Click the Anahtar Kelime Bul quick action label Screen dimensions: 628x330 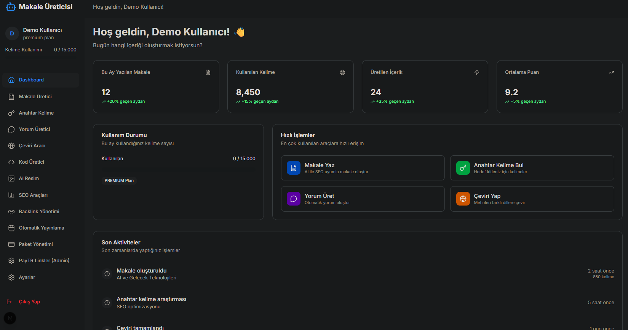click(499, 165)
